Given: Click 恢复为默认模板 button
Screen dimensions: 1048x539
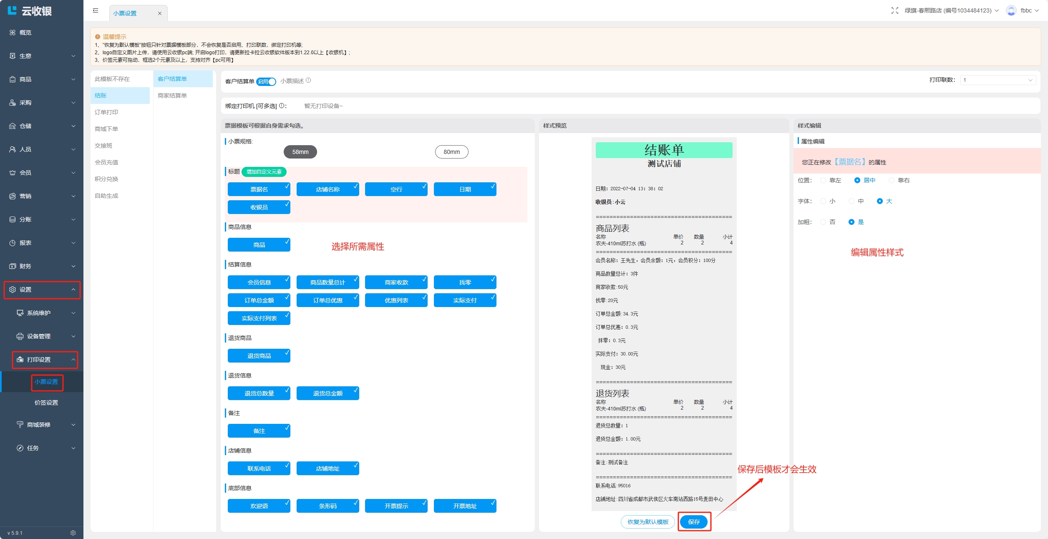Looking at the screenshot, I should pyautogui.click(x=647, y=522).
